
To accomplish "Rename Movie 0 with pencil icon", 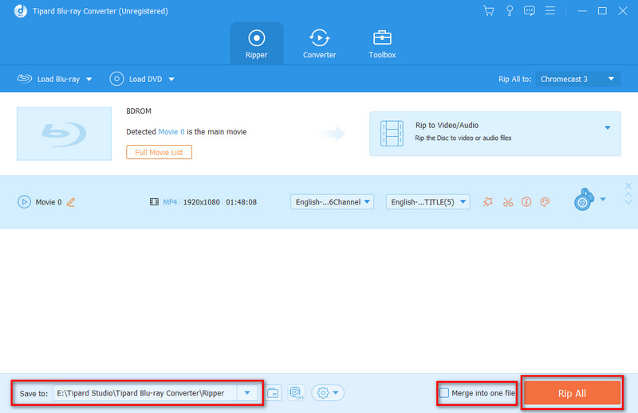I will (x=71, y=202).
